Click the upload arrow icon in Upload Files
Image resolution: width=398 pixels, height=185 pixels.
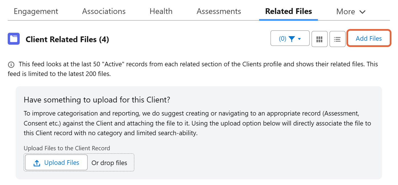pos(37,163)
